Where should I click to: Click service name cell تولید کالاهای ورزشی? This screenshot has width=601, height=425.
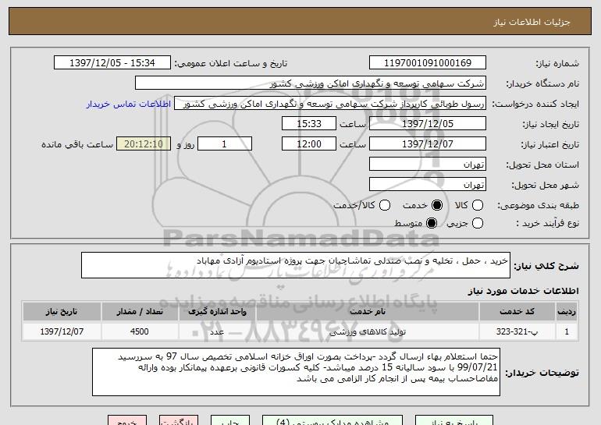[368, 331]
